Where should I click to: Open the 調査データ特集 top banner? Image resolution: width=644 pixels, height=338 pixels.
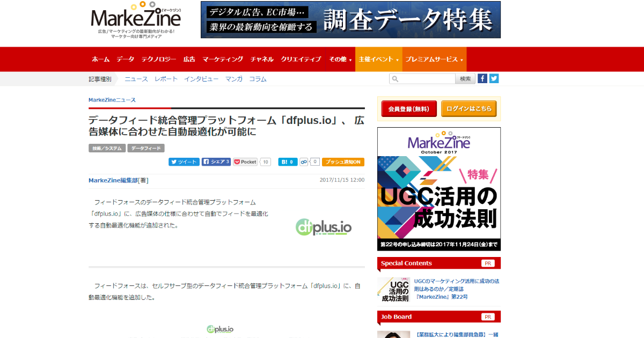(x=350, y=20)
